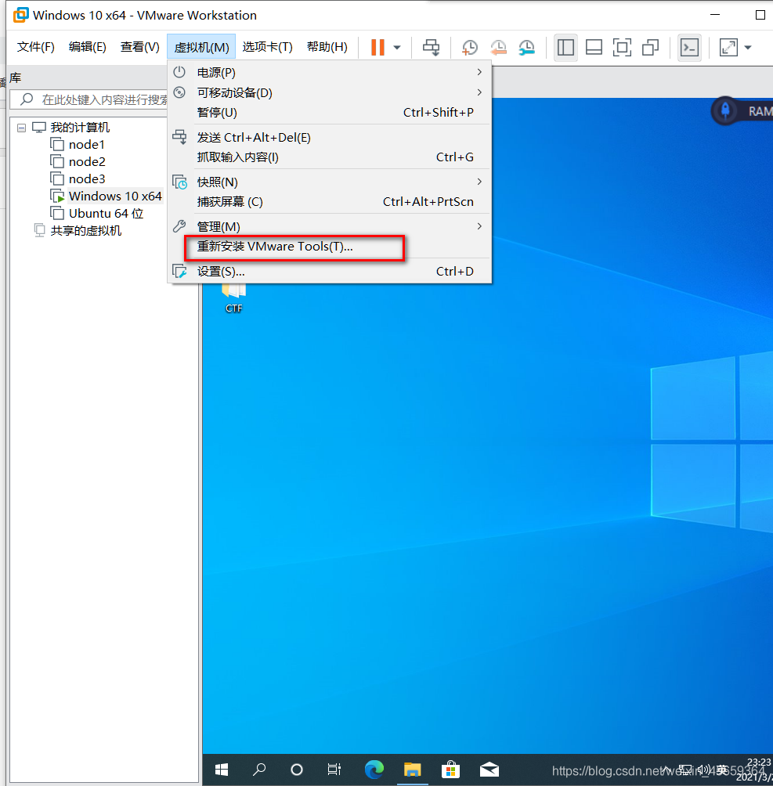
Task: Expand the 管理(M) submenu
Action: pos(329,226)
